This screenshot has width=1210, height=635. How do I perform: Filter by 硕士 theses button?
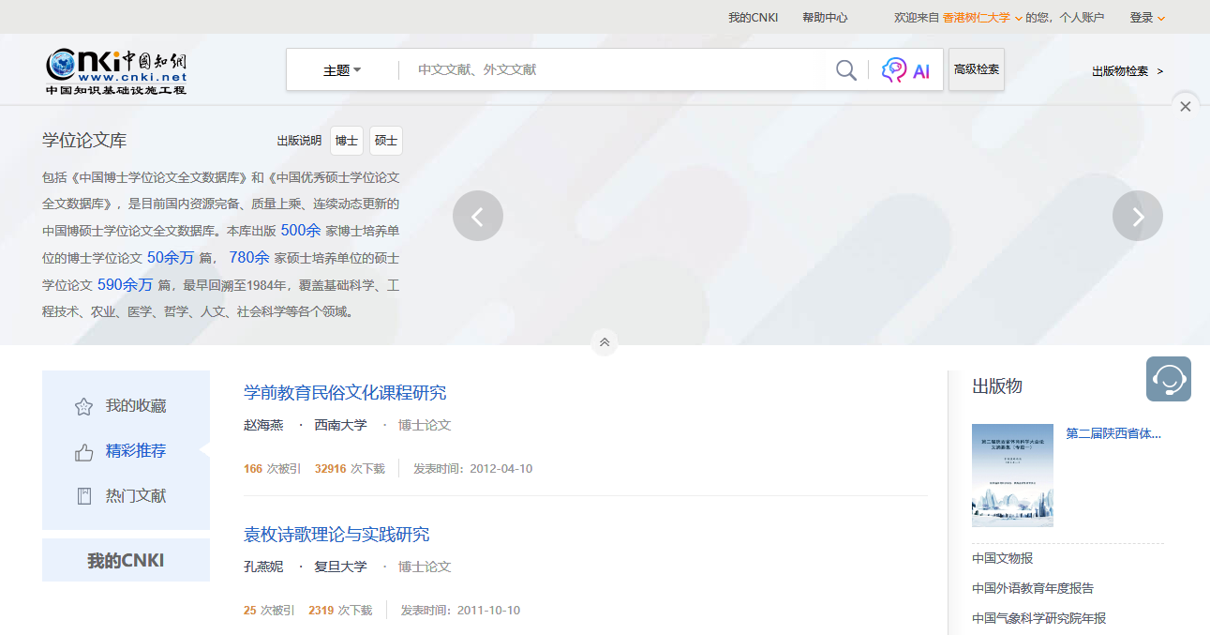point(385,141)
